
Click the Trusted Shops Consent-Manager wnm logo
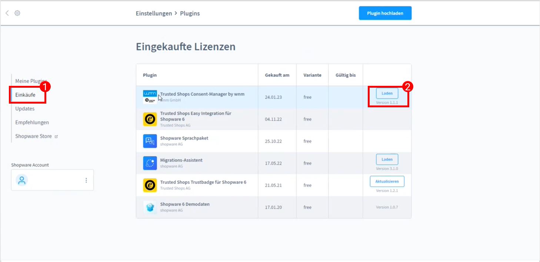(150, 97)
